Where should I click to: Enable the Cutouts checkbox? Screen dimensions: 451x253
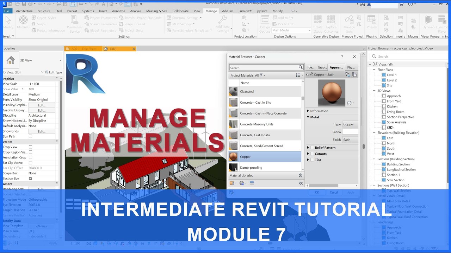312,154
